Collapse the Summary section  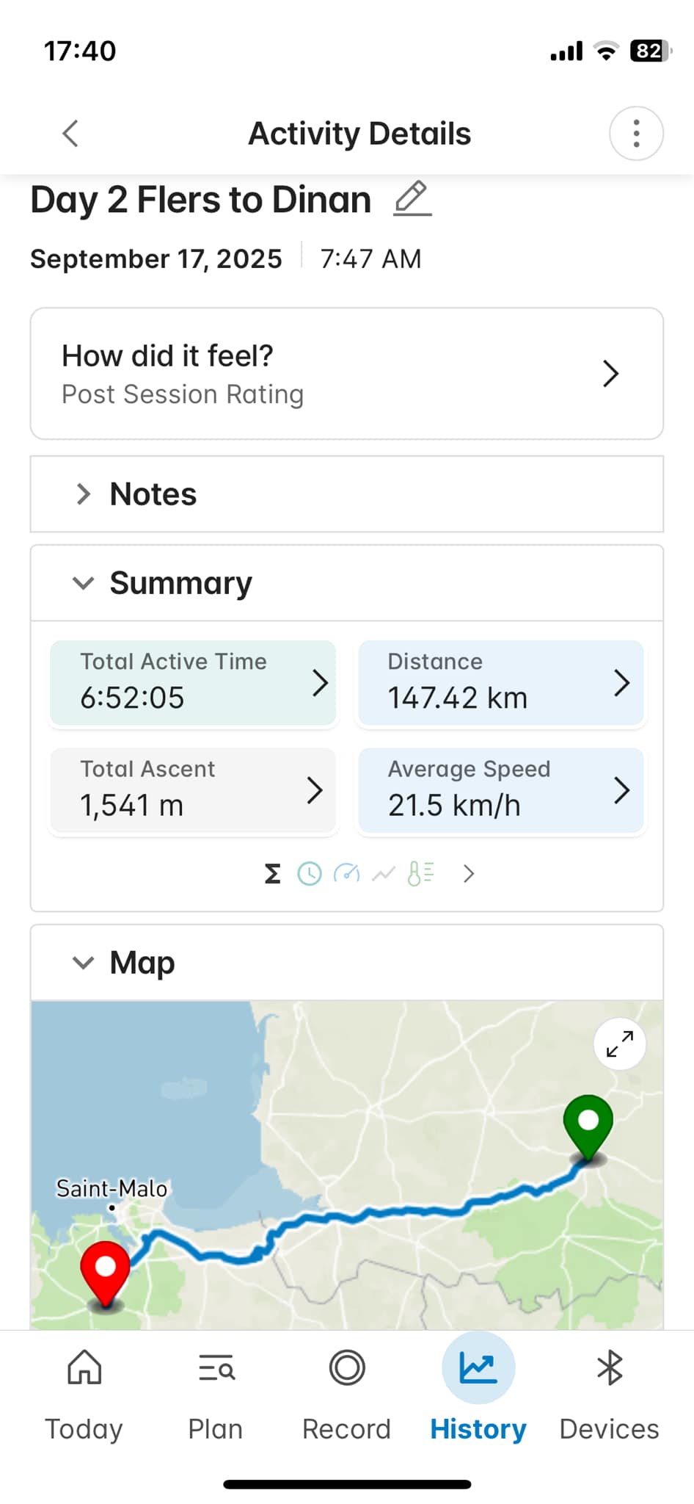click(x=84, y=583)
